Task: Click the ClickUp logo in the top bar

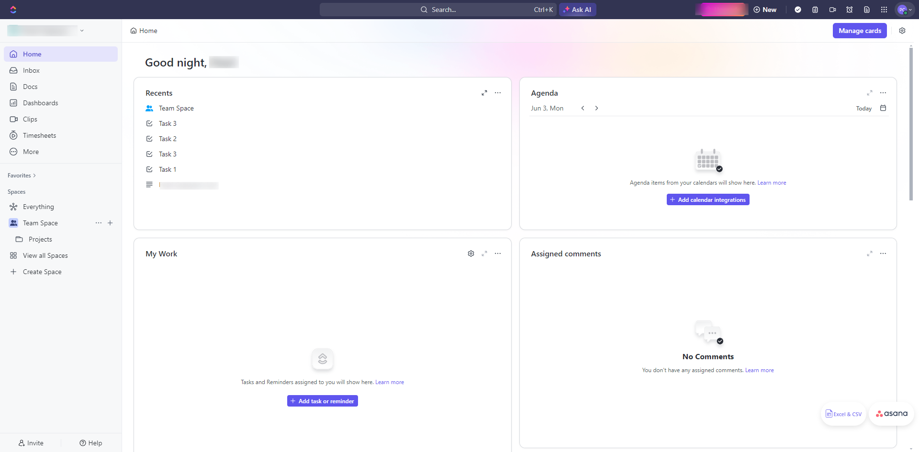Action: coord(13,10)
